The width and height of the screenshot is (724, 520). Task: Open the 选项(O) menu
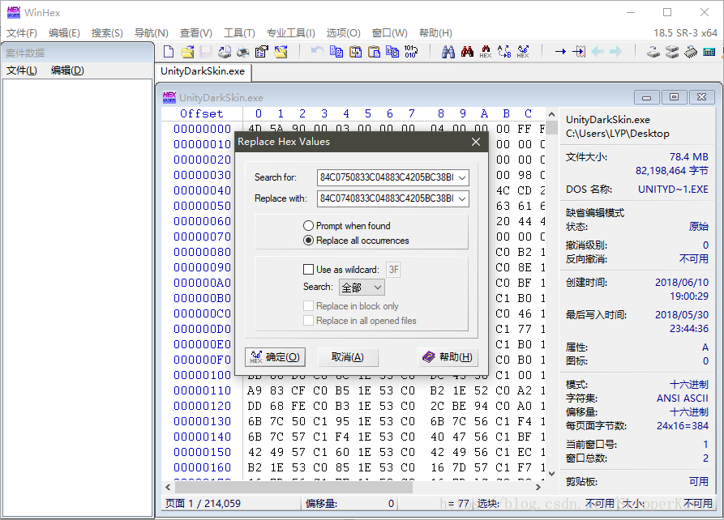(343, 32)
